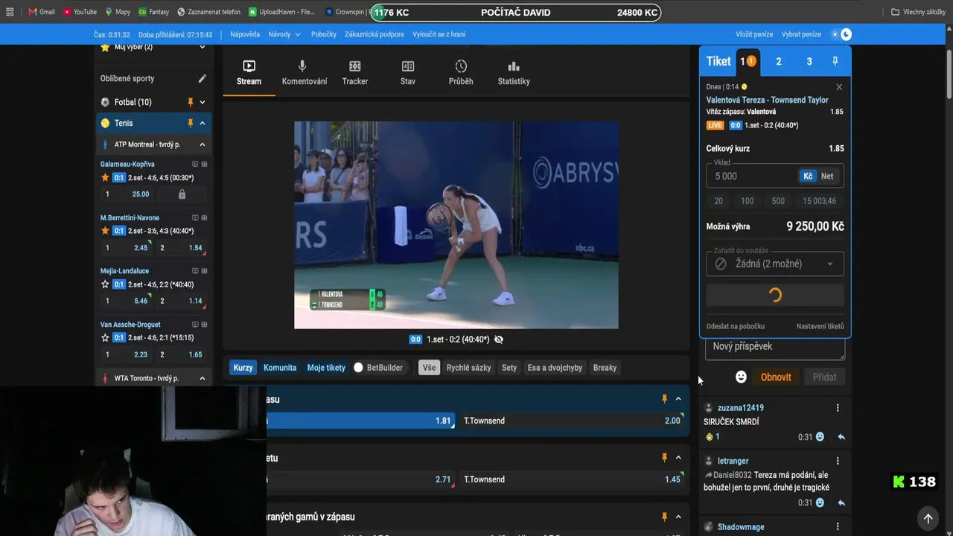Open stream icon for M.Berrettini-Navone
The image size is (953, 536).
(195, 218)
